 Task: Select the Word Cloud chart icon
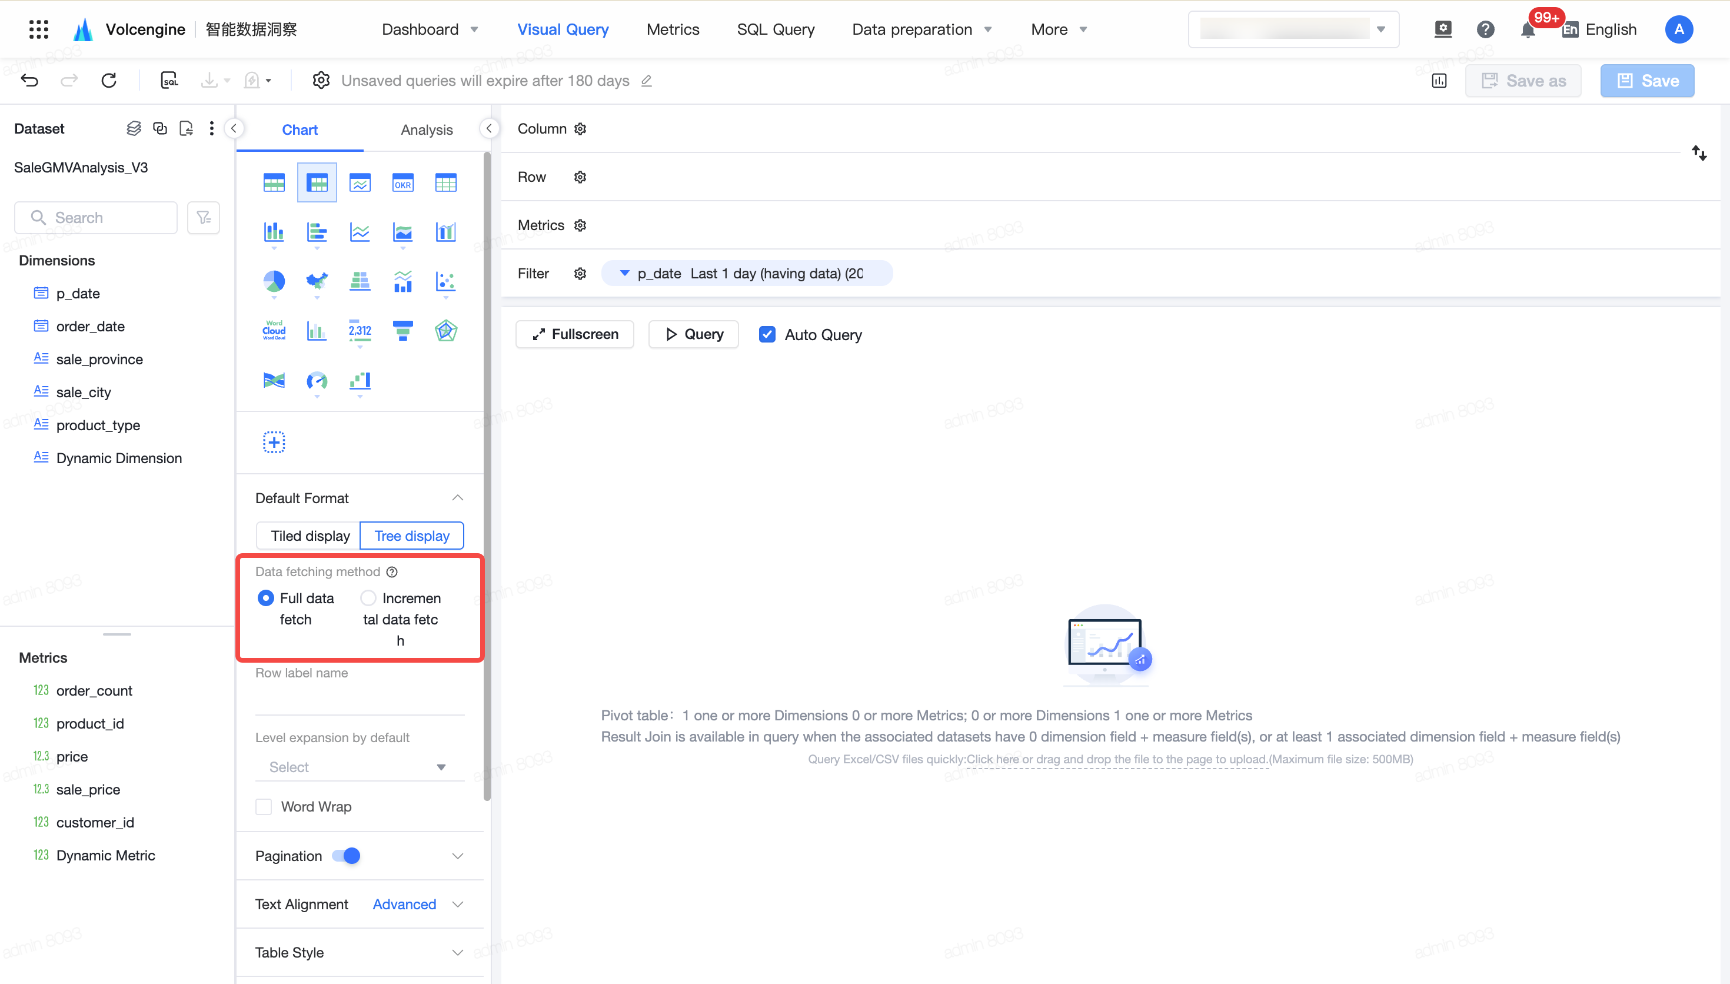274,331
